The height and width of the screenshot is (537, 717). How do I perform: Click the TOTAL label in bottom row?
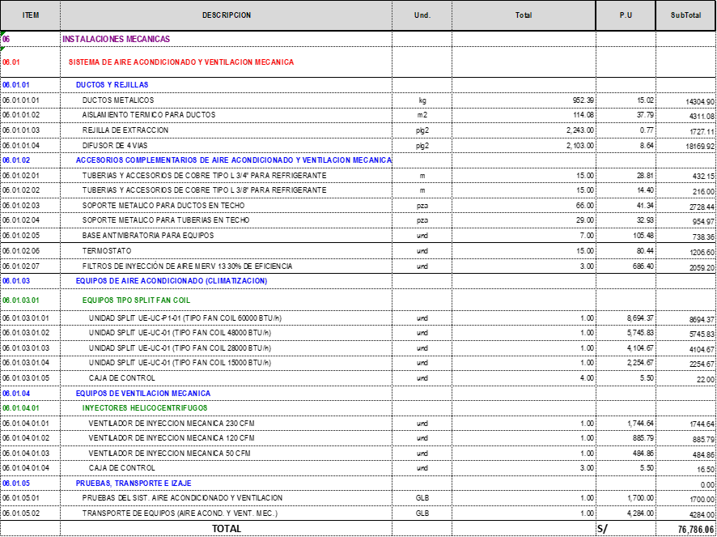(226, 528)
